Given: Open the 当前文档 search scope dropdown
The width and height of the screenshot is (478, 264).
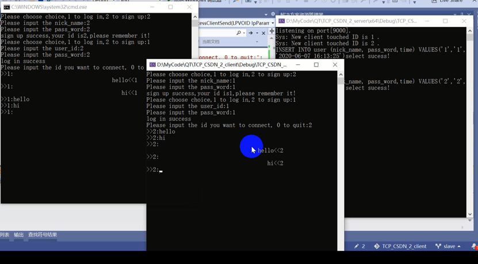Looking at the screenshot, I should tap(257, 42).
